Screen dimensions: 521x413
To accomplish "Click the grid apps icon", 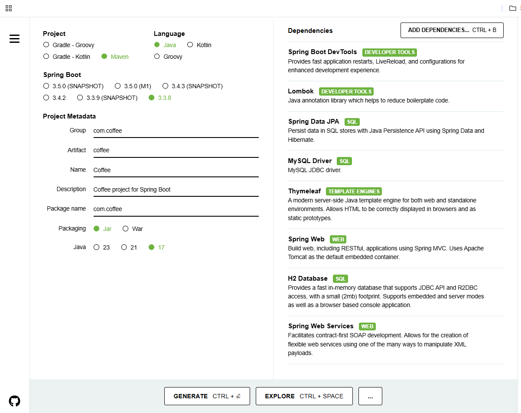I will [x=9, y=8].
